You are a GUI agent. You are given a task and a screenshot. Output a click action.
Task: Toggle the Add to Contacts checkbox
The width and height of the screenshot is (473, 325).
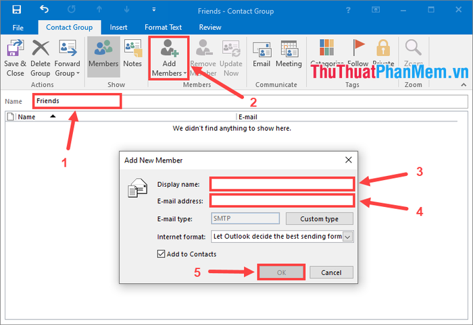[162, 254]
